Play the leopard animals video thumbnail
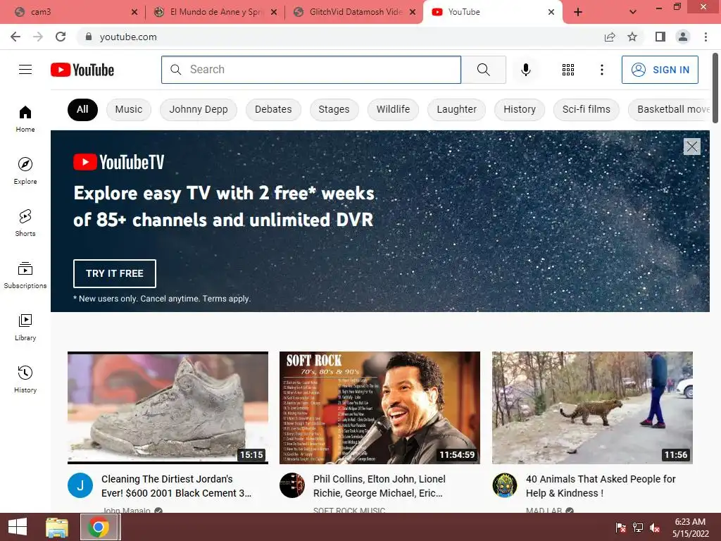721x541 pixels. (x=592, y=408)
